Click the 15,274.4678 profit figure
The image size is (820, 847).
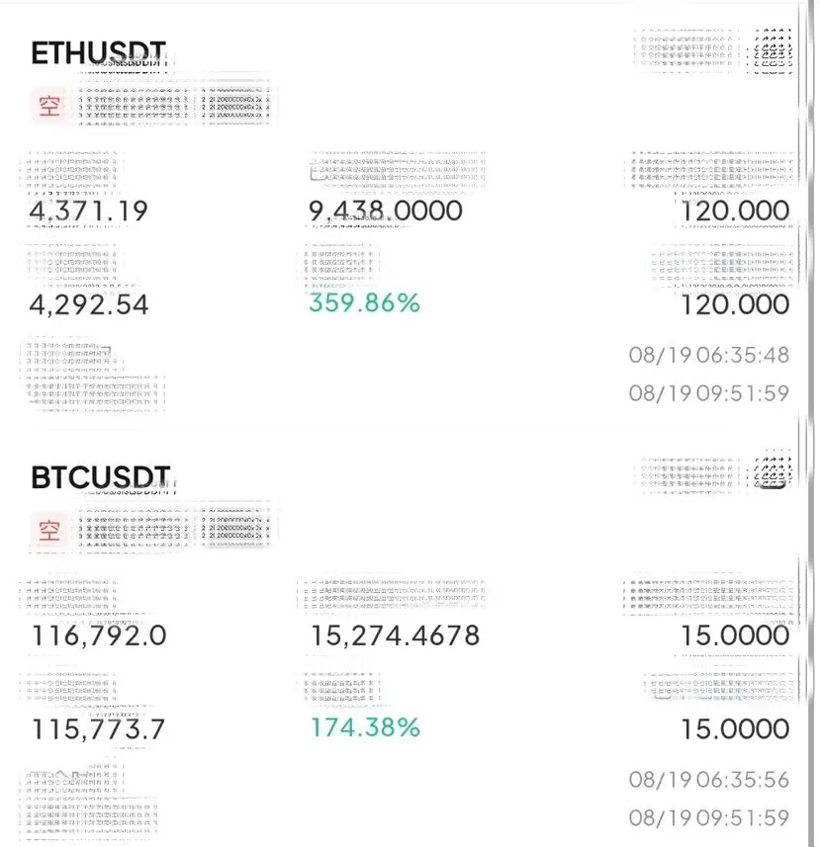(x=395, y=635)
